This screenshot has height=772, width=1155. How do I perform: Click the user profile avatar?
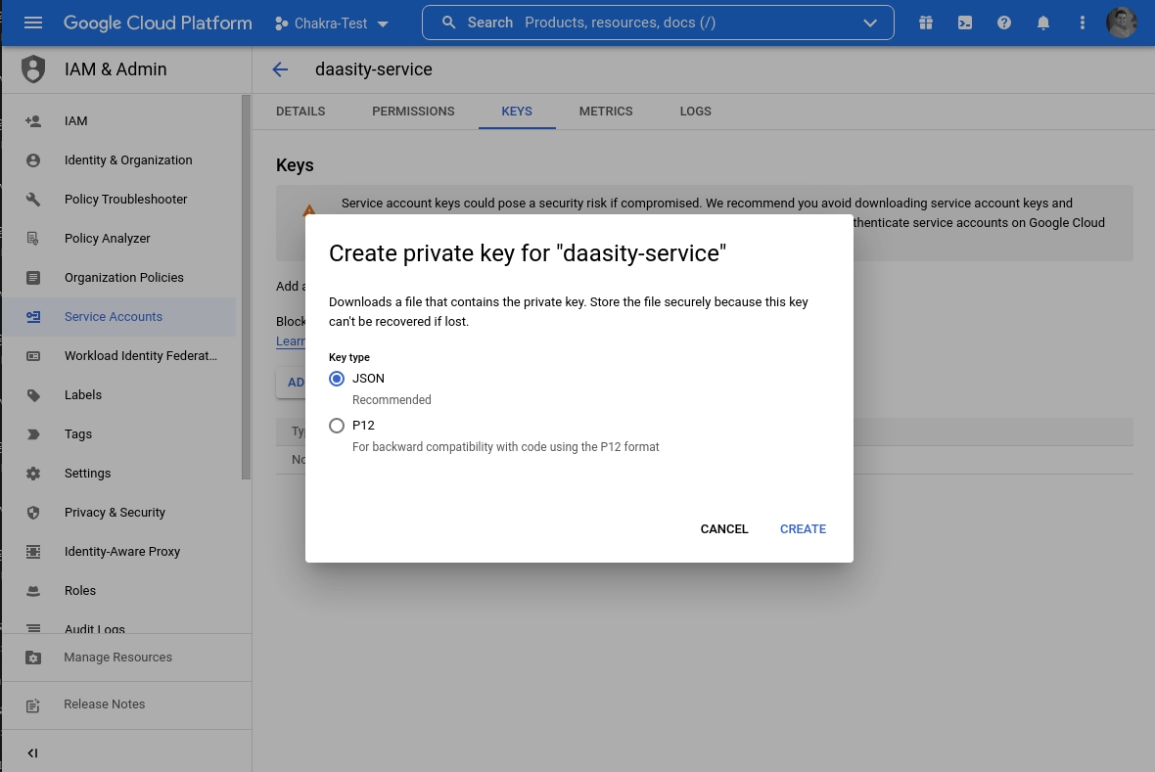pos(1122,23)
